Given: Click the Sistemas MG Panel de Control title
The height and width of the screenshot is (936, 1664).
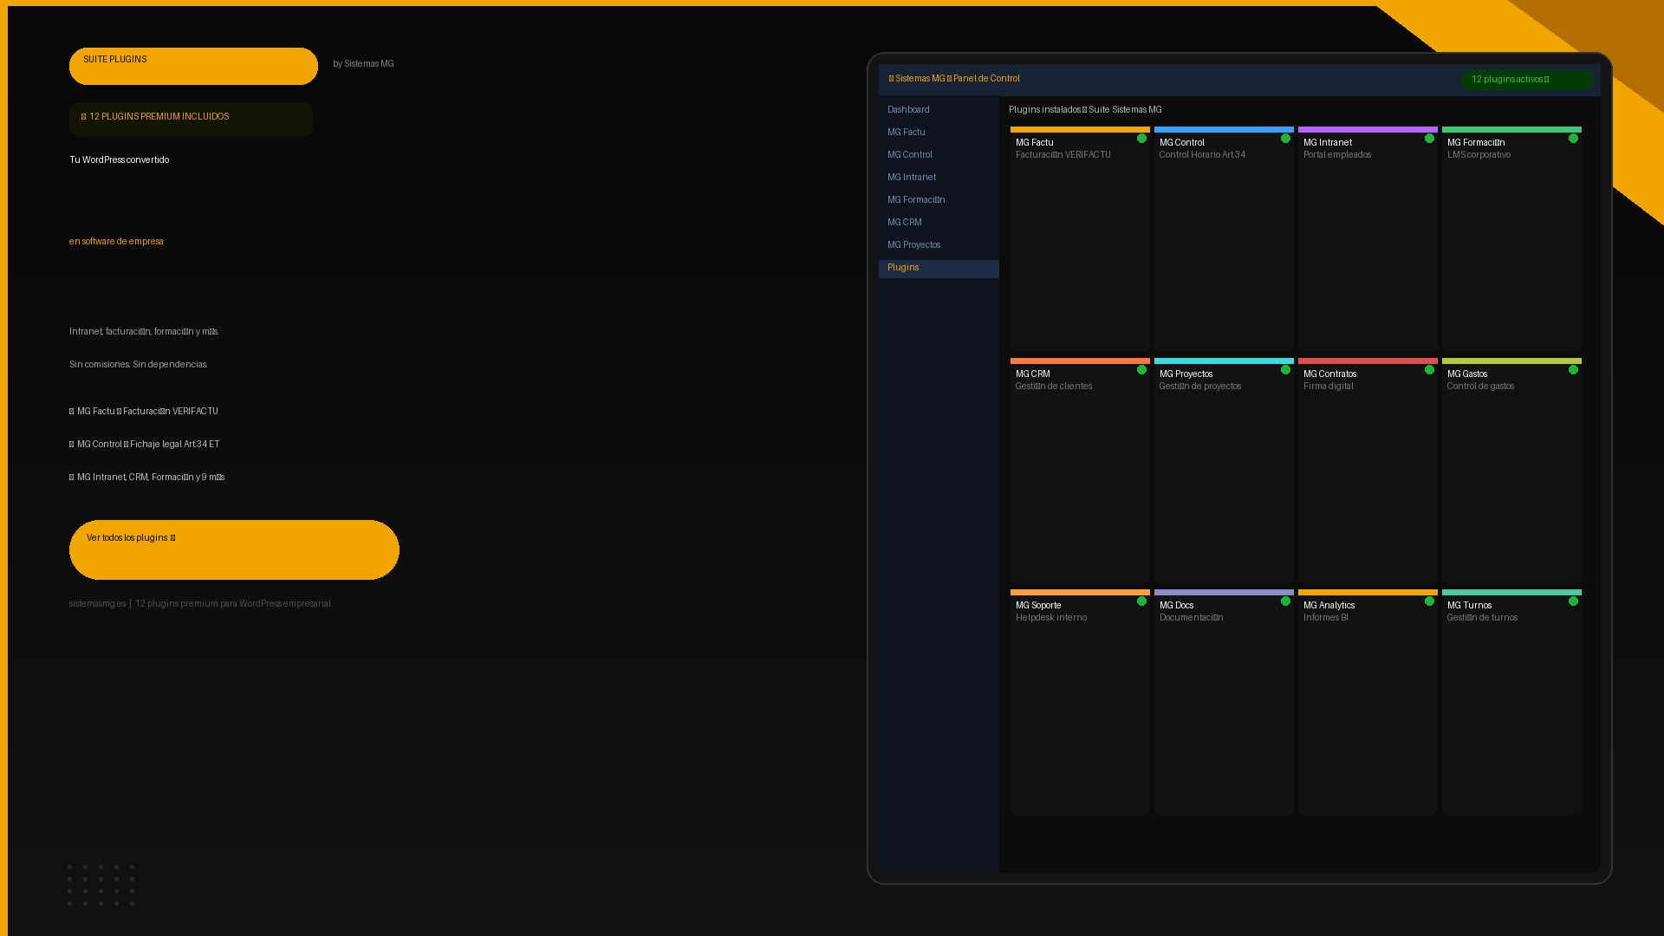Looking at the screenshot, I should click(x=954, y=79).
